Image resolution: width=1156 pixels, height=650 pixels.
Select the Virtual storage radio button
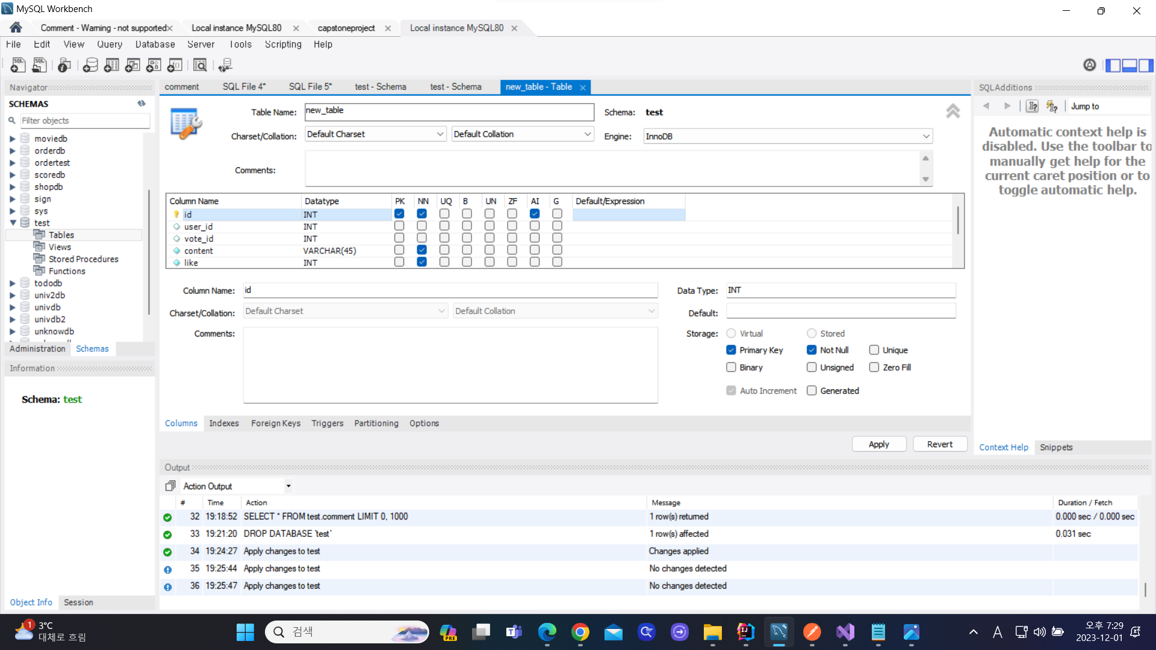point(731,333)
